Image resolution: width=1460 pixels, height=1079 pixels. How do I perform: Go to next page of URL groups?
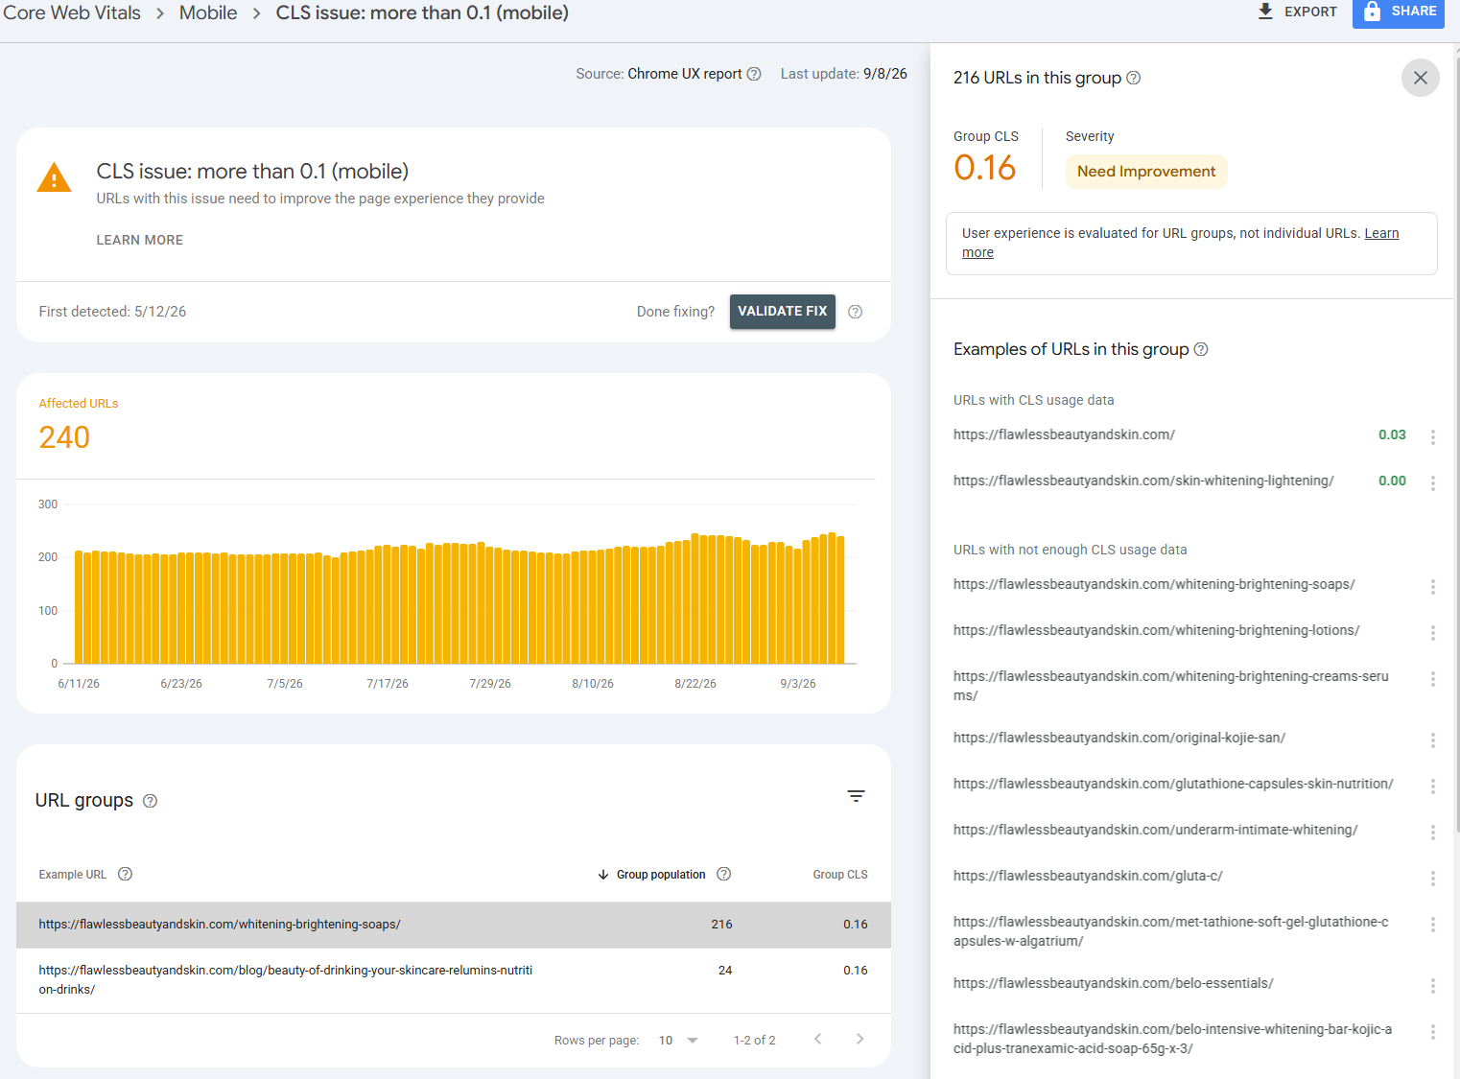(x=860, y=1039)
